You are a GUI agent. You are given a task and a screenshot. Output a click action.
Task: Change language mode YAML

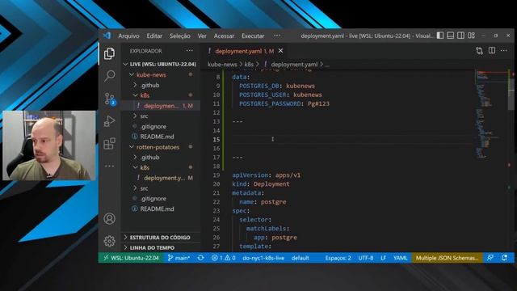click(401, 258)
